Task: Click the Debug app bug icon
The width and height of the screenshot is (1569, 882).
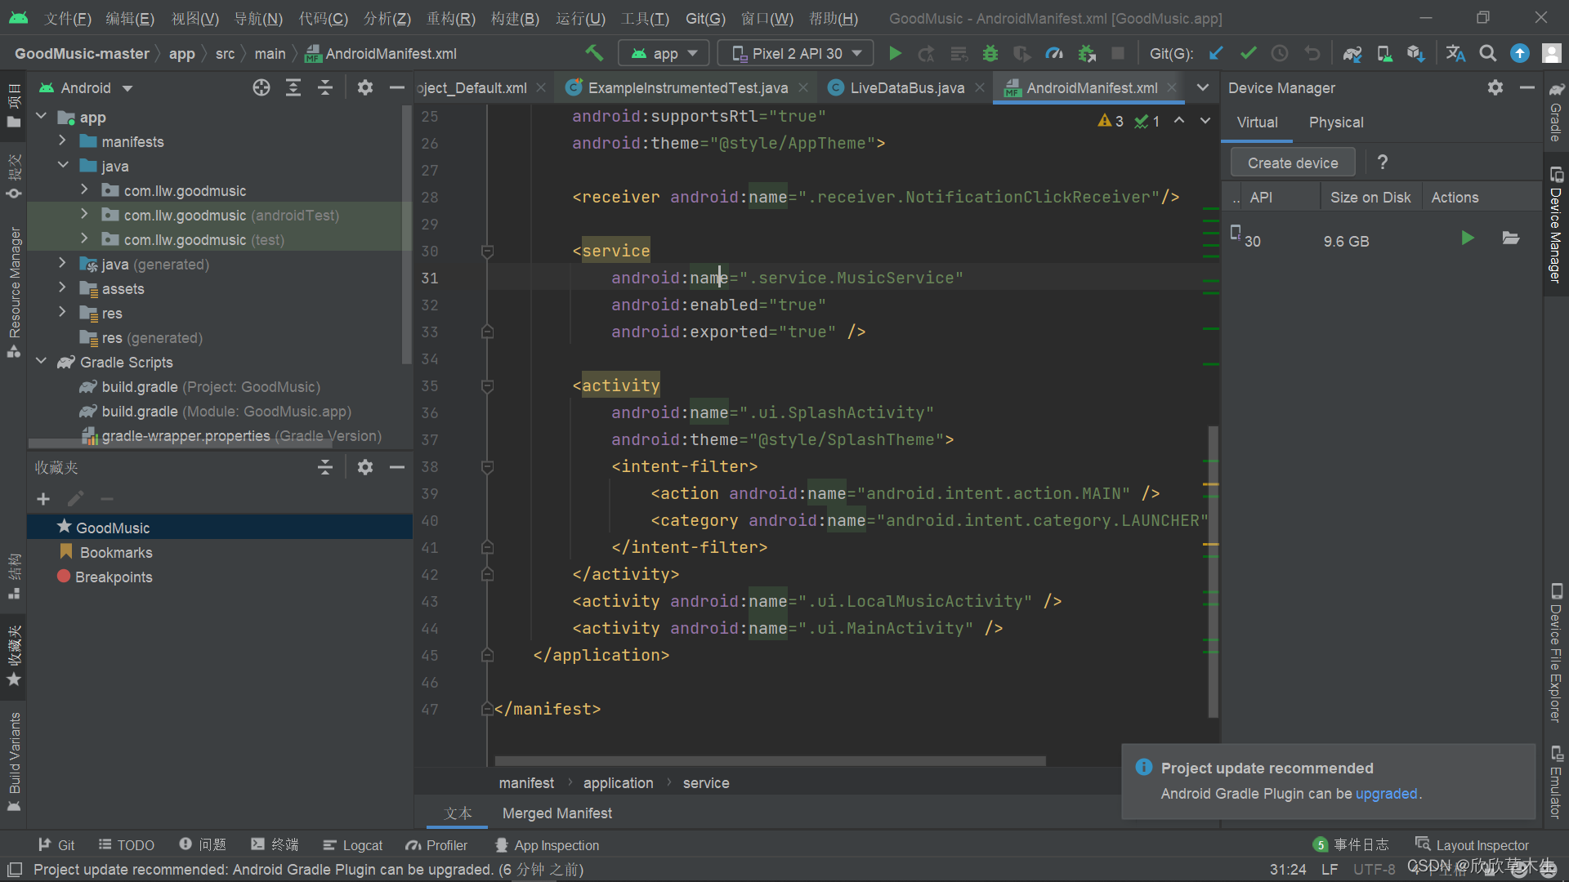Action: click(x=990, y=54)
